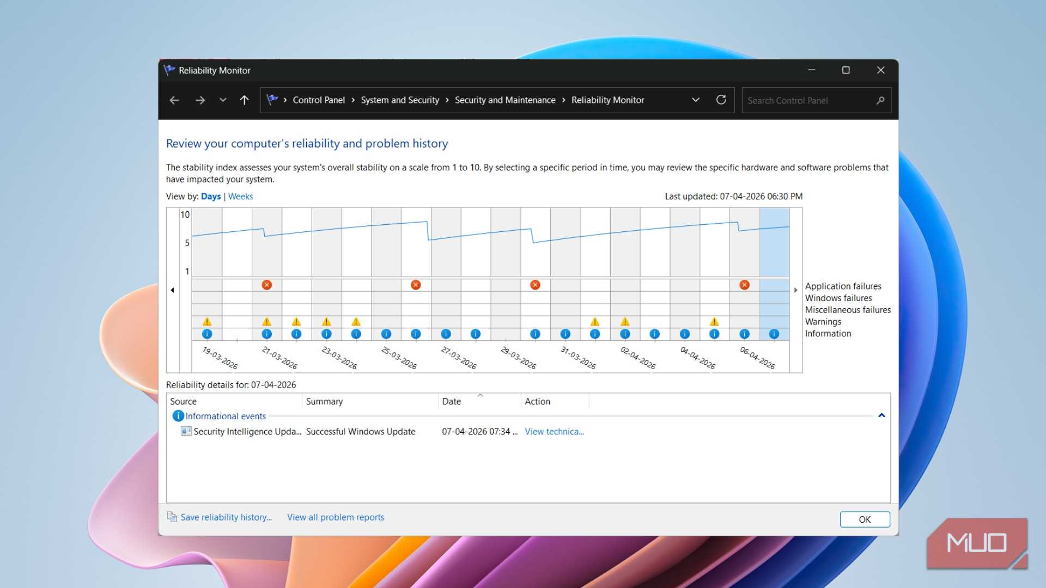Click the application failure icon for 30-03-2026
The width and height of the screenshot is (1046, 588).
[x=535, y=285]
